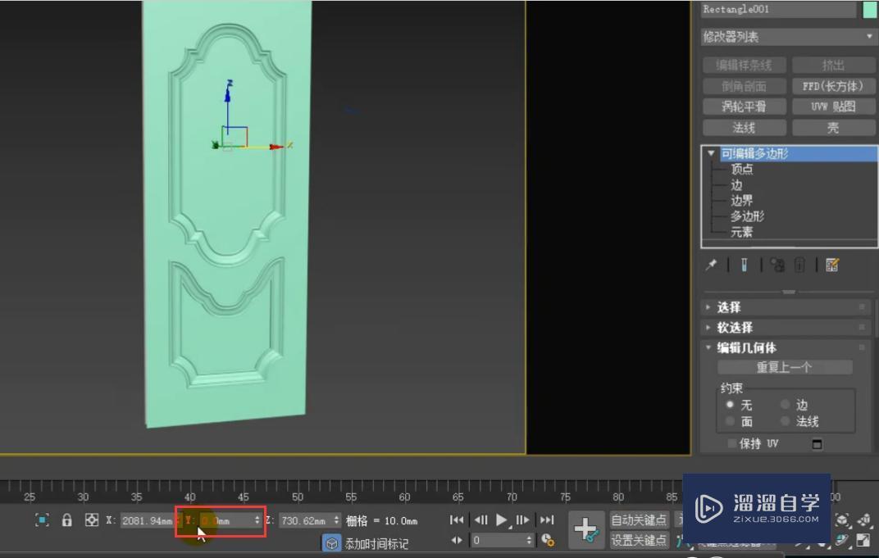Select the 边 constraint radio button

pyautogui.click(x=786, y=405)
